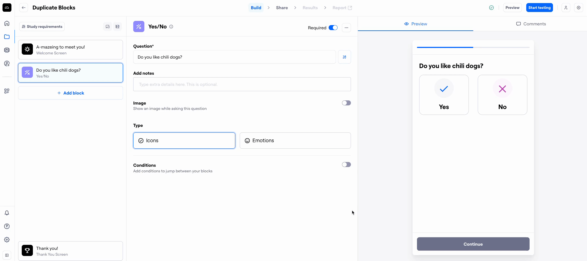
Task: Open the top-right settings gear icon
Action: [x=579, y=8]
